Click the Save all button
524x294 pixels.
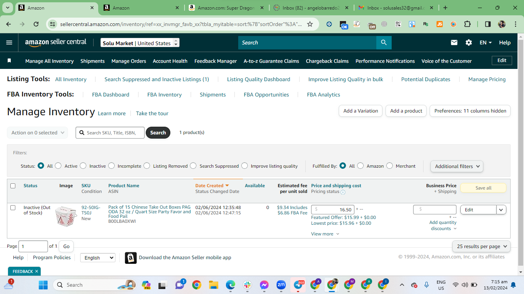point(483,188)
